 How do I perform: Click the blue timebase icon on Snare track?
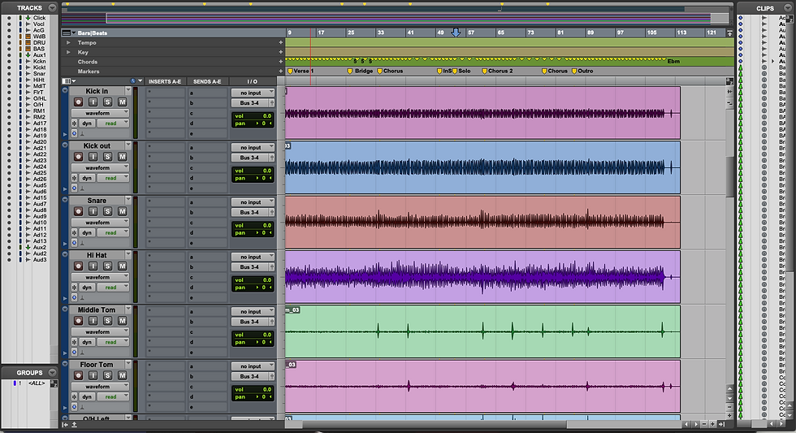pos(74,243)
